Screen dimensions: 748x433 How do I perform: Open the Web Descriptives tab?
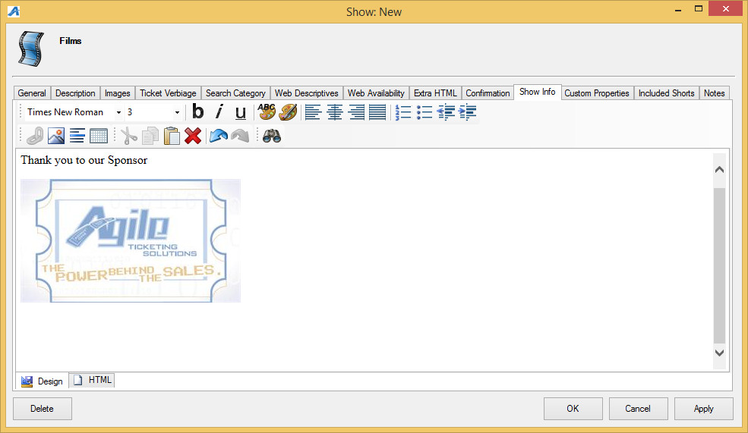tap(307, 93)
